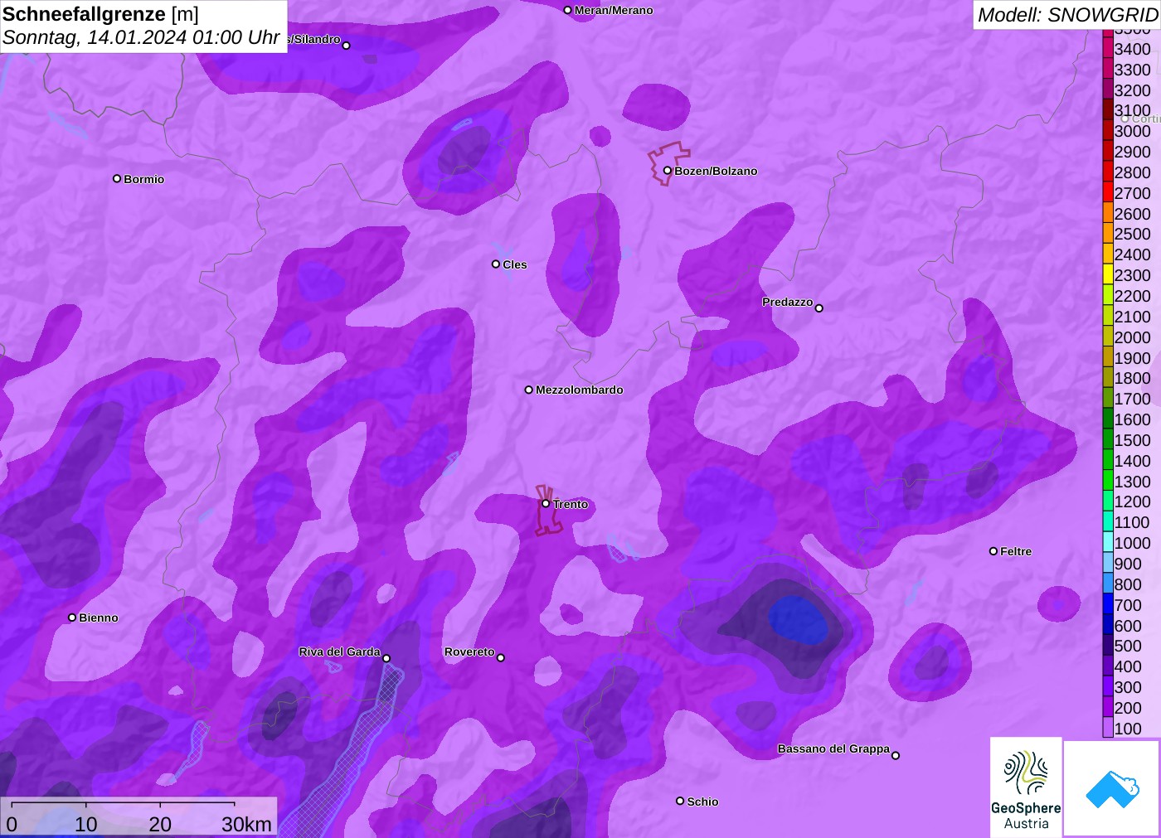The image size is (1161, 838).
Task: Click the legend value "2000"
Action: (1133, 337)
